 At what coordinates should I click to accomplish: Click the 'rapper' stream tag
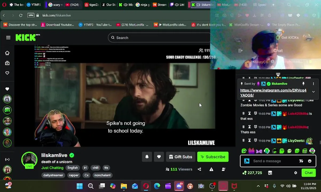[74, 175]
